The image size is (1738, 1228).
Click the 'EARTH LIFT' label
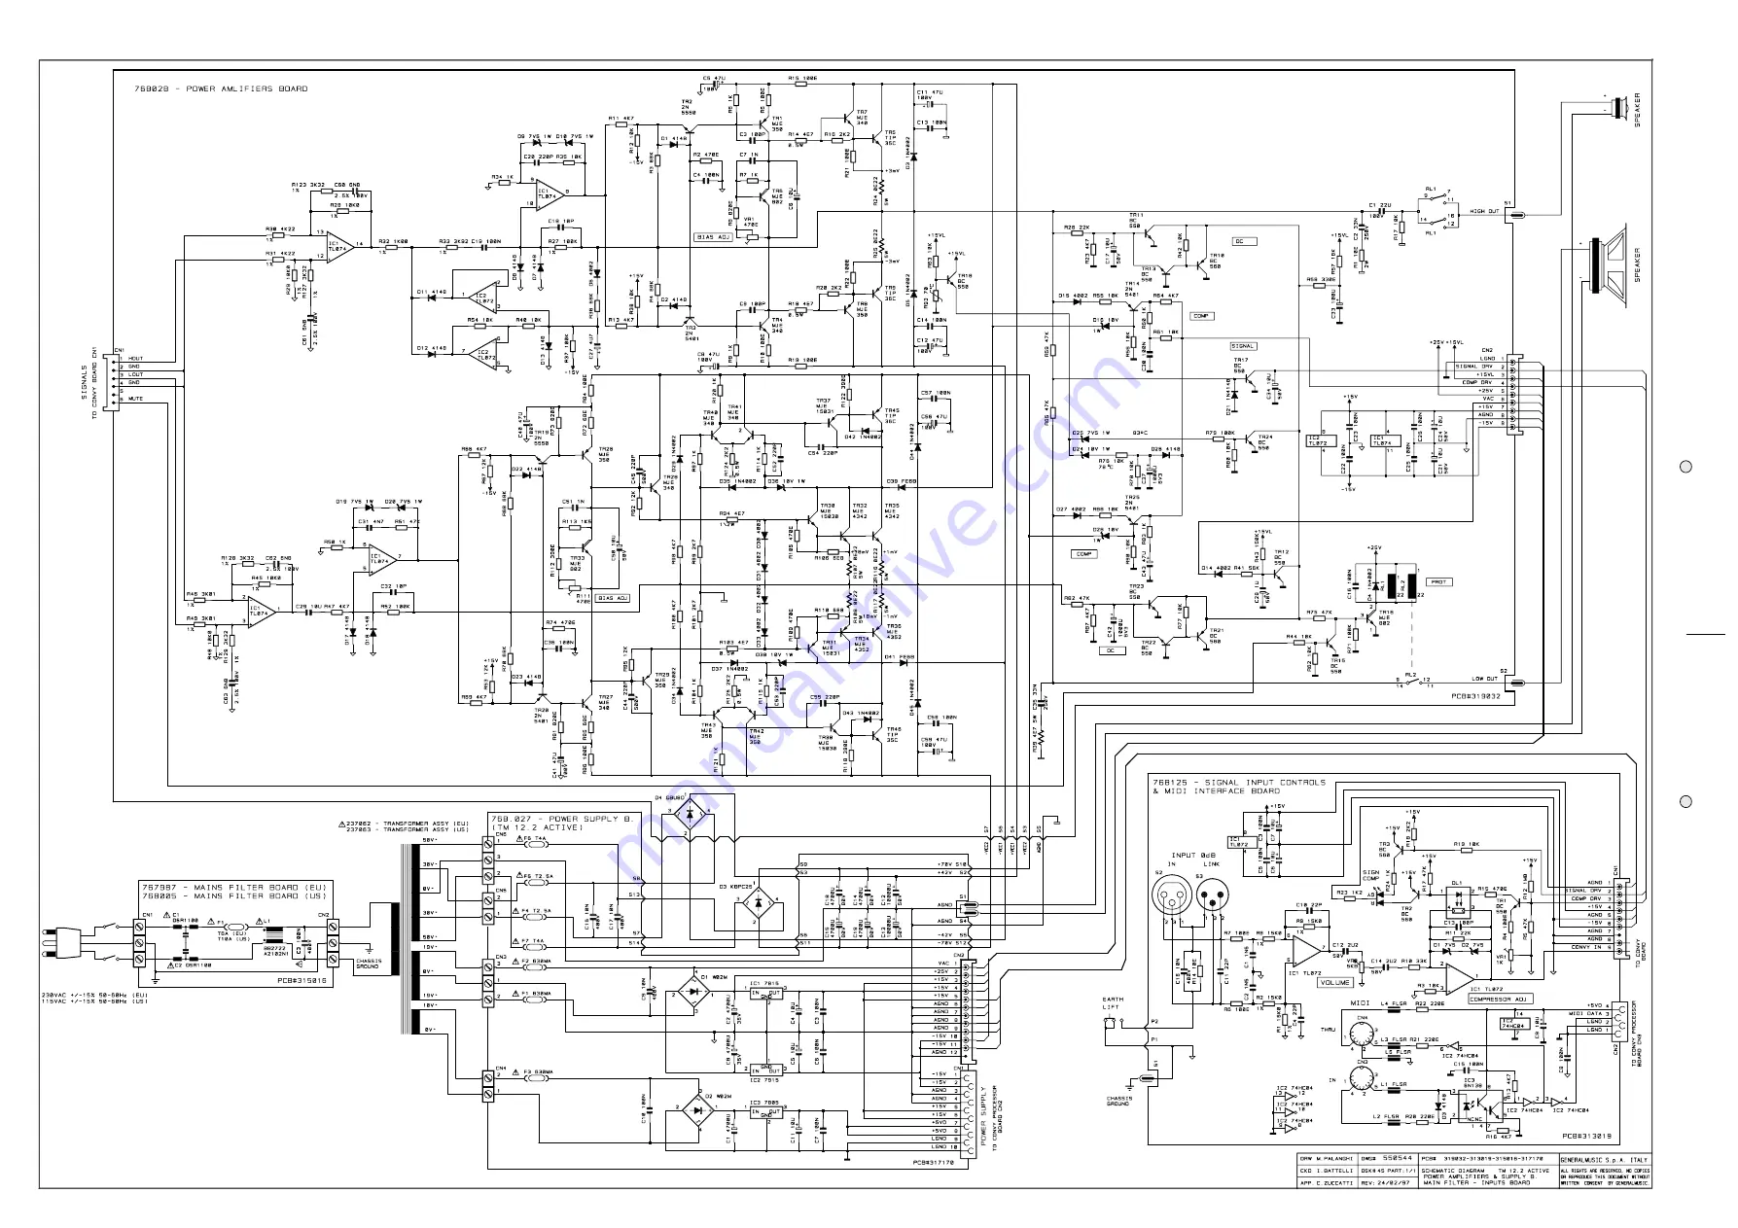point(1113,1003)
